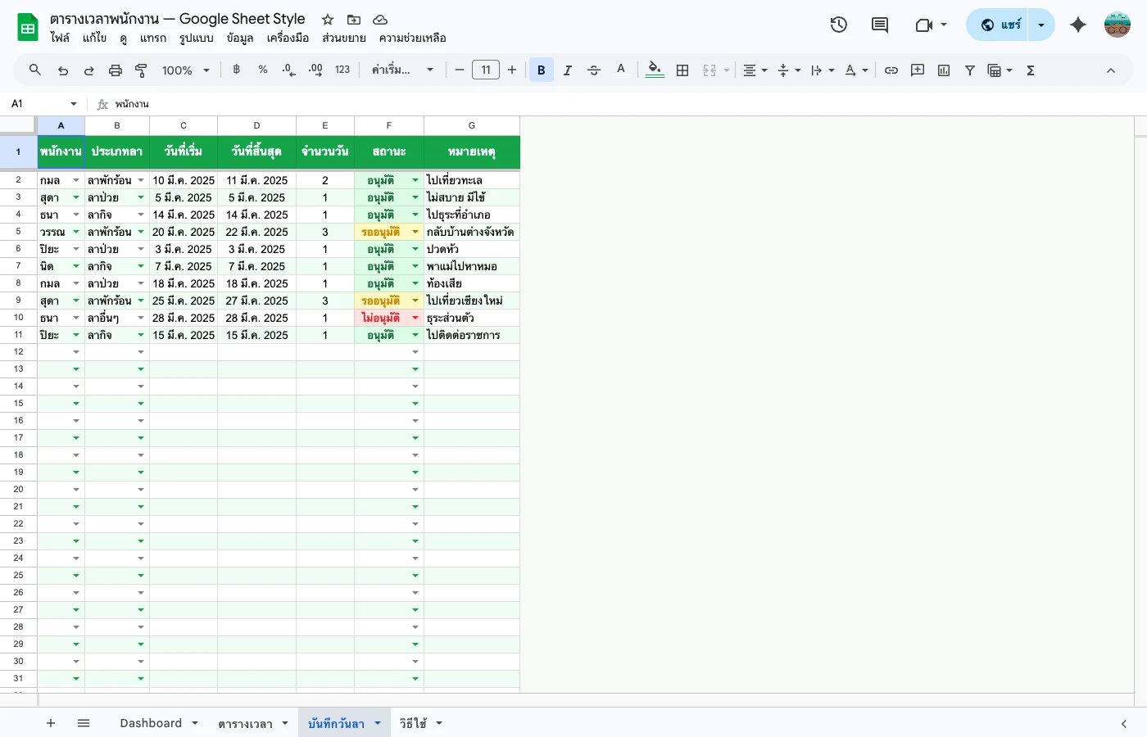The height and width of the screenshot is (737, 1147).
Task: Open the status dropdown showing รออนุมัติ in row 5
Action: (x=415, y=232)
